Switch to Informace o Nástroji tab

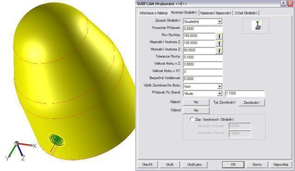click(153, 13)
